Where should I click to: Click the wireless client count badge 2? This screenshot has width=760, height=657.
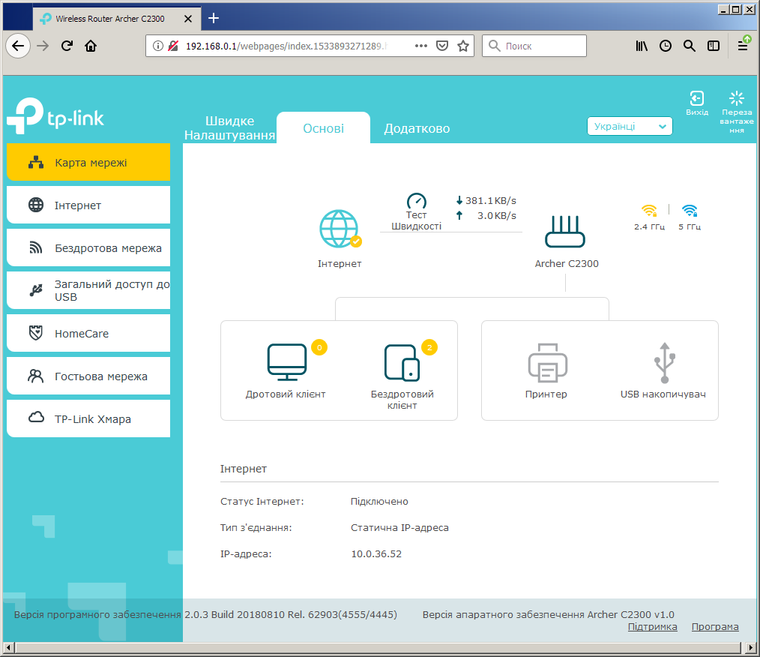click(429, 348)
